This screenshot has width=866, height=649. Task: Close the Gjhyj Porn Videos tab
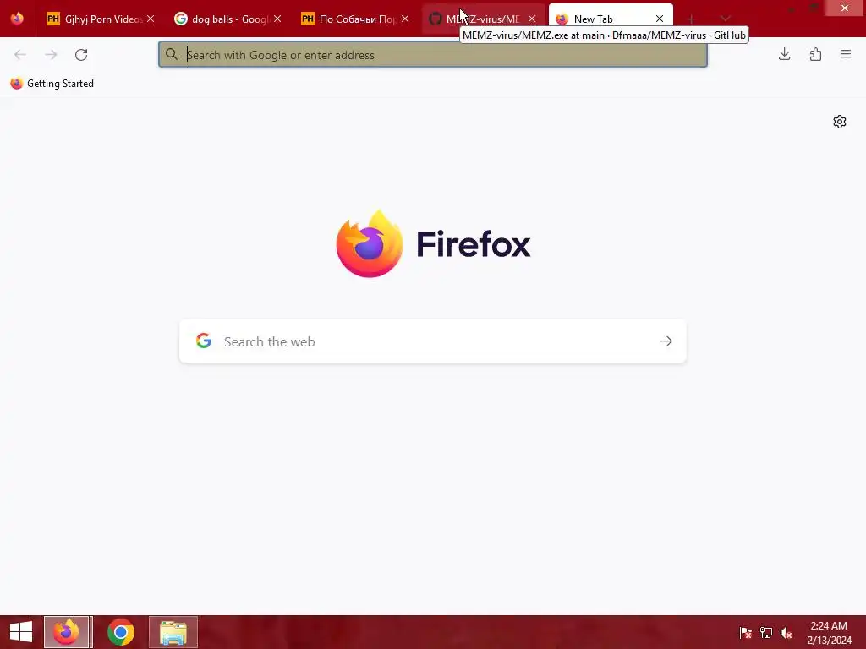151,19
